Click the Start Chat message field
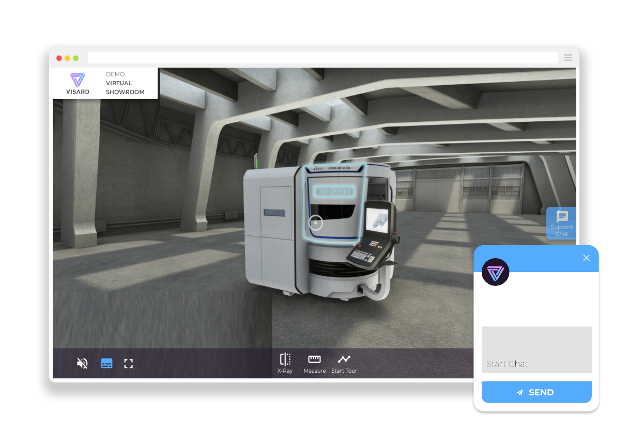Screen dimensions: 629x430 (536, 349)
